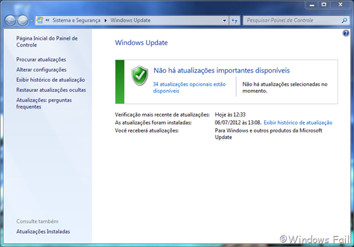Click Consulte também label

37,221
